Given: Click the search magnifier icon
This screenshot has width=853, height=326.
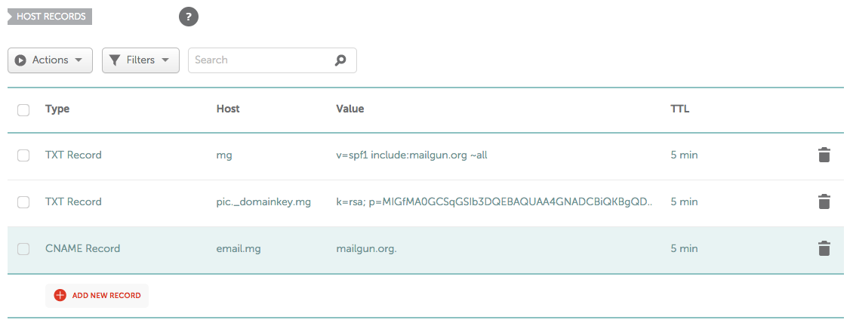Looking at the screenshot, I should (x=340, y=60).
